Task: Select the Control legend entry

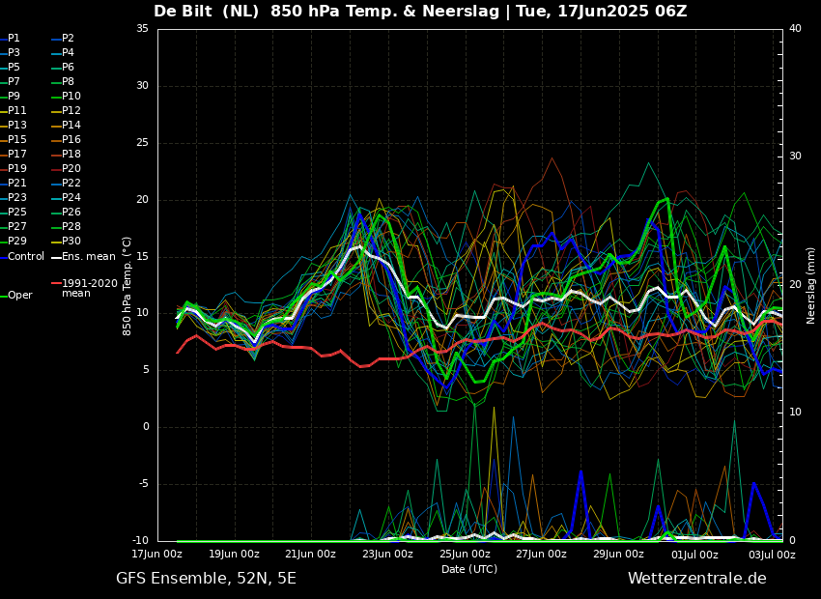Action: [26, 257]
